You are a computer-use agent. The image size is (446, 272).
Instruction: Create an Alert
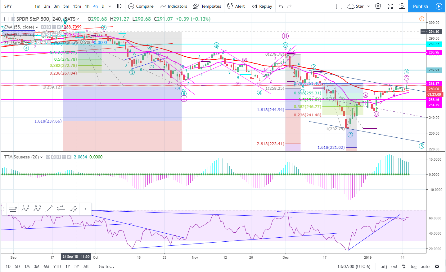[236, 6]
